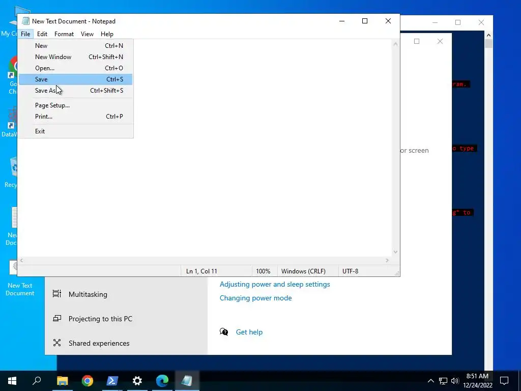
Task: Open the notification center icon
Action: coord(504,381)
